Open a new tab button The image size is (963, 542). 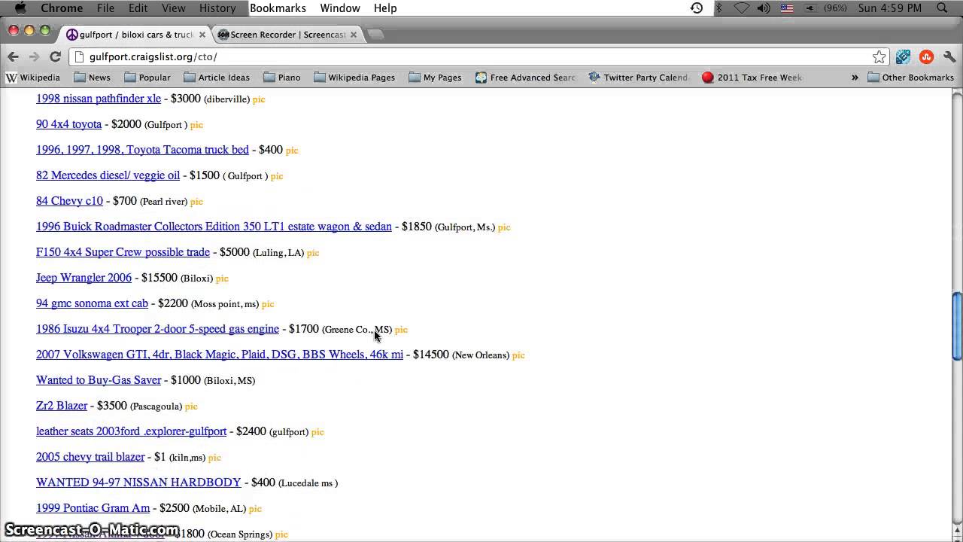pyautogui.click(x=377, y=35)
